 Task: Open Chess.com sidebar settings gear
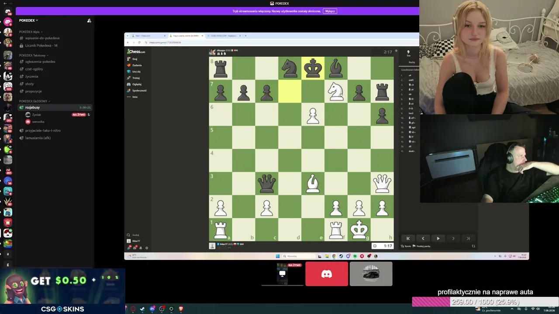point(146,248)
